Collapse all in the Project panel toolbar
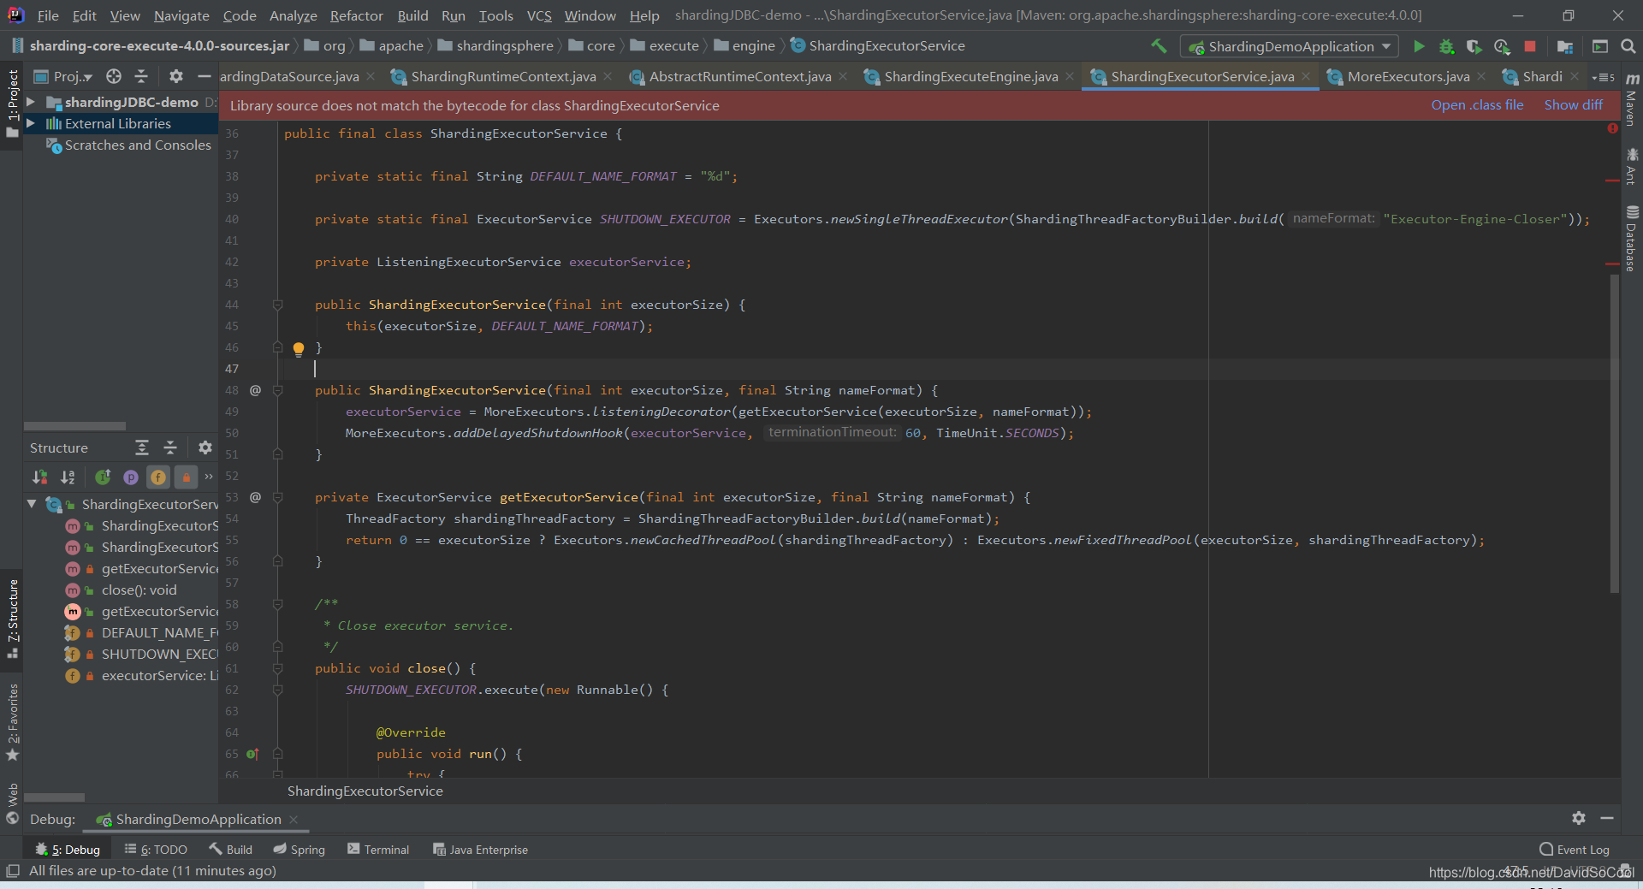The image size is (1643, 889). 141,76
